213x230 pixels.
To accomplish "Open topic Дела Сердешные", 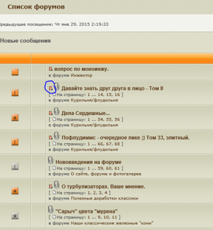I will point(86,113).
